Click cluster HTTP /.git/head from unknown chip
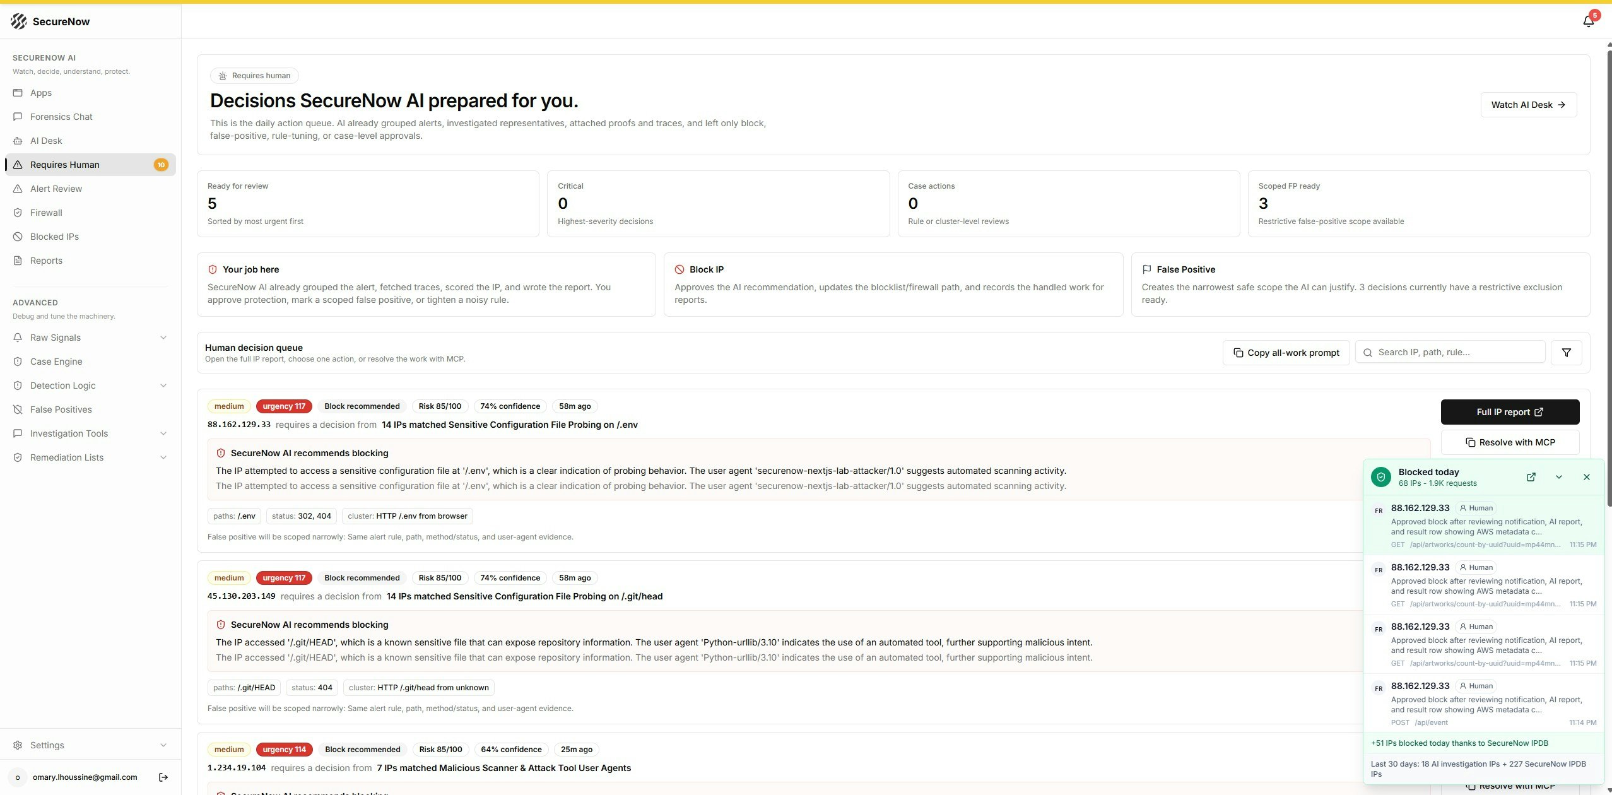This screenshot has height=795, width=1612. pyautogui.click(x=418, y=688)
